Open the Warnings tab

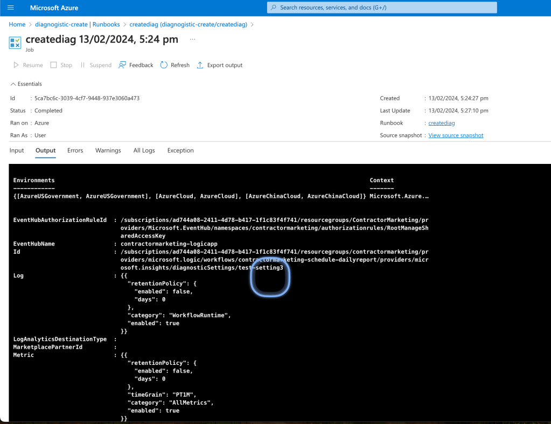(x=108, y=150)
